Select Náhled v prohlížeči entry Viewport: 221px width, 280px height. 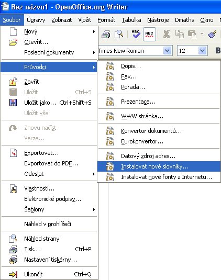pyautogui.click(x=49, y=224)
